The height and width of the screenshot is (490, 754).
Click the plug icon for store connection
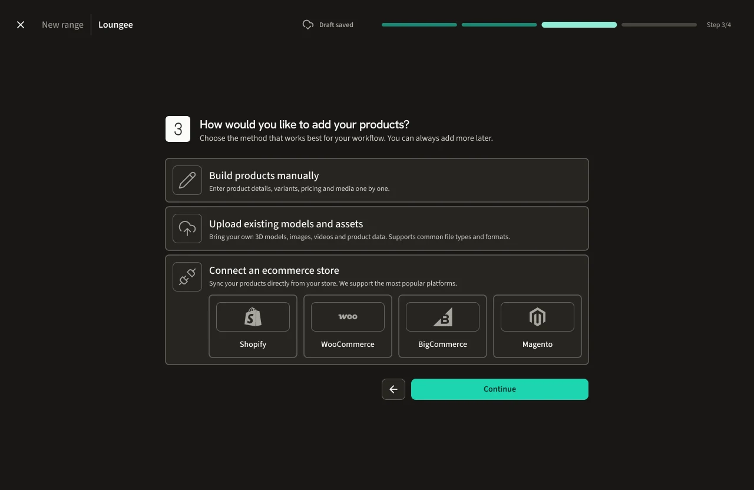(187, 277)
